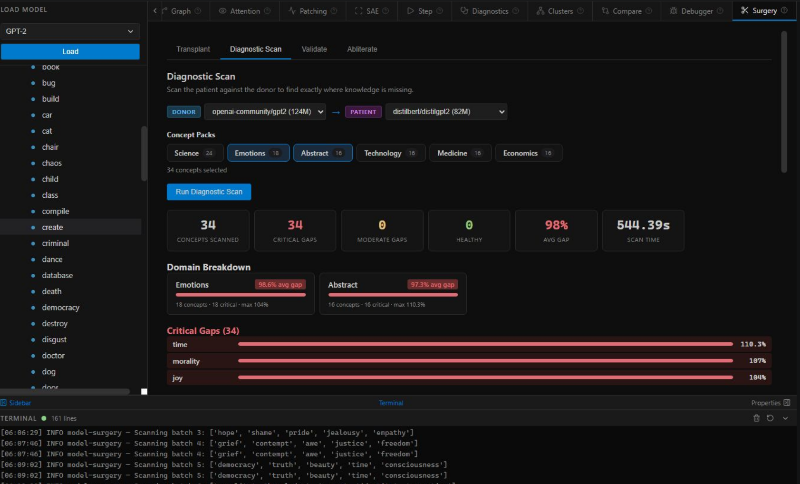
Task: Click the blue Load button
Action: click(x=70, y=51)
